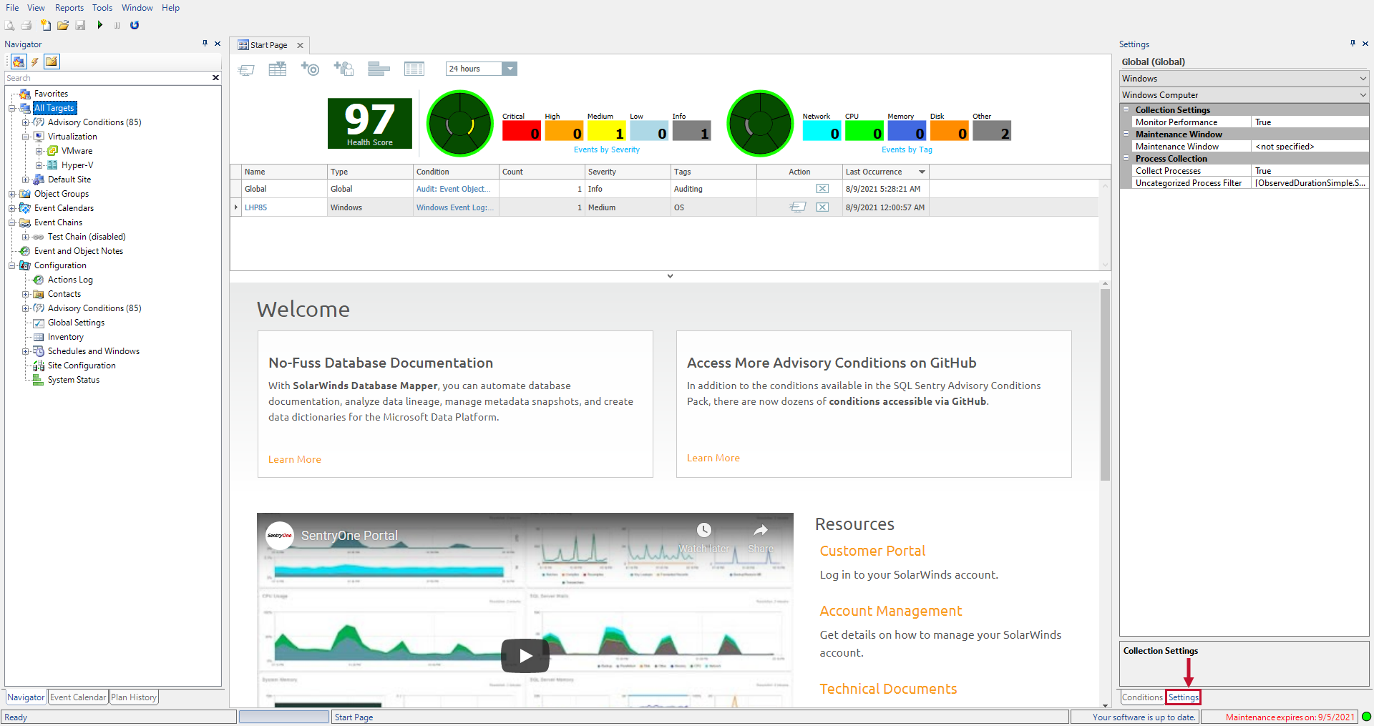Click the close event icon in LHP85 row

click(x=822, y=207)
